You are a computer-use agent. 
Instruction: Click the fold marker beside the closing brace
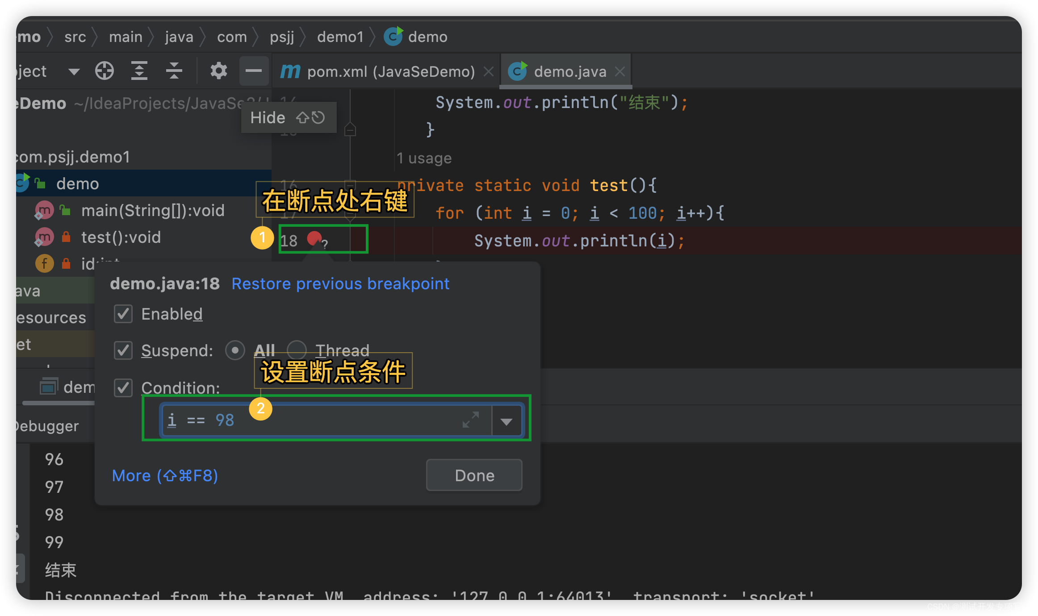pyautogui.click(x=350, y=130)
